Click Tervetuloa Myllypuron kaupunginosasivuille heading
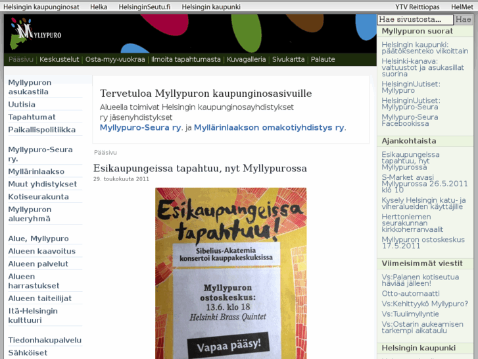 click(x=206, y=93)
